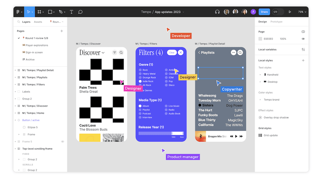Select the Audio Book radio button
Image resolution: width=322 pixels, height=183 pixels.
point(166,114)
